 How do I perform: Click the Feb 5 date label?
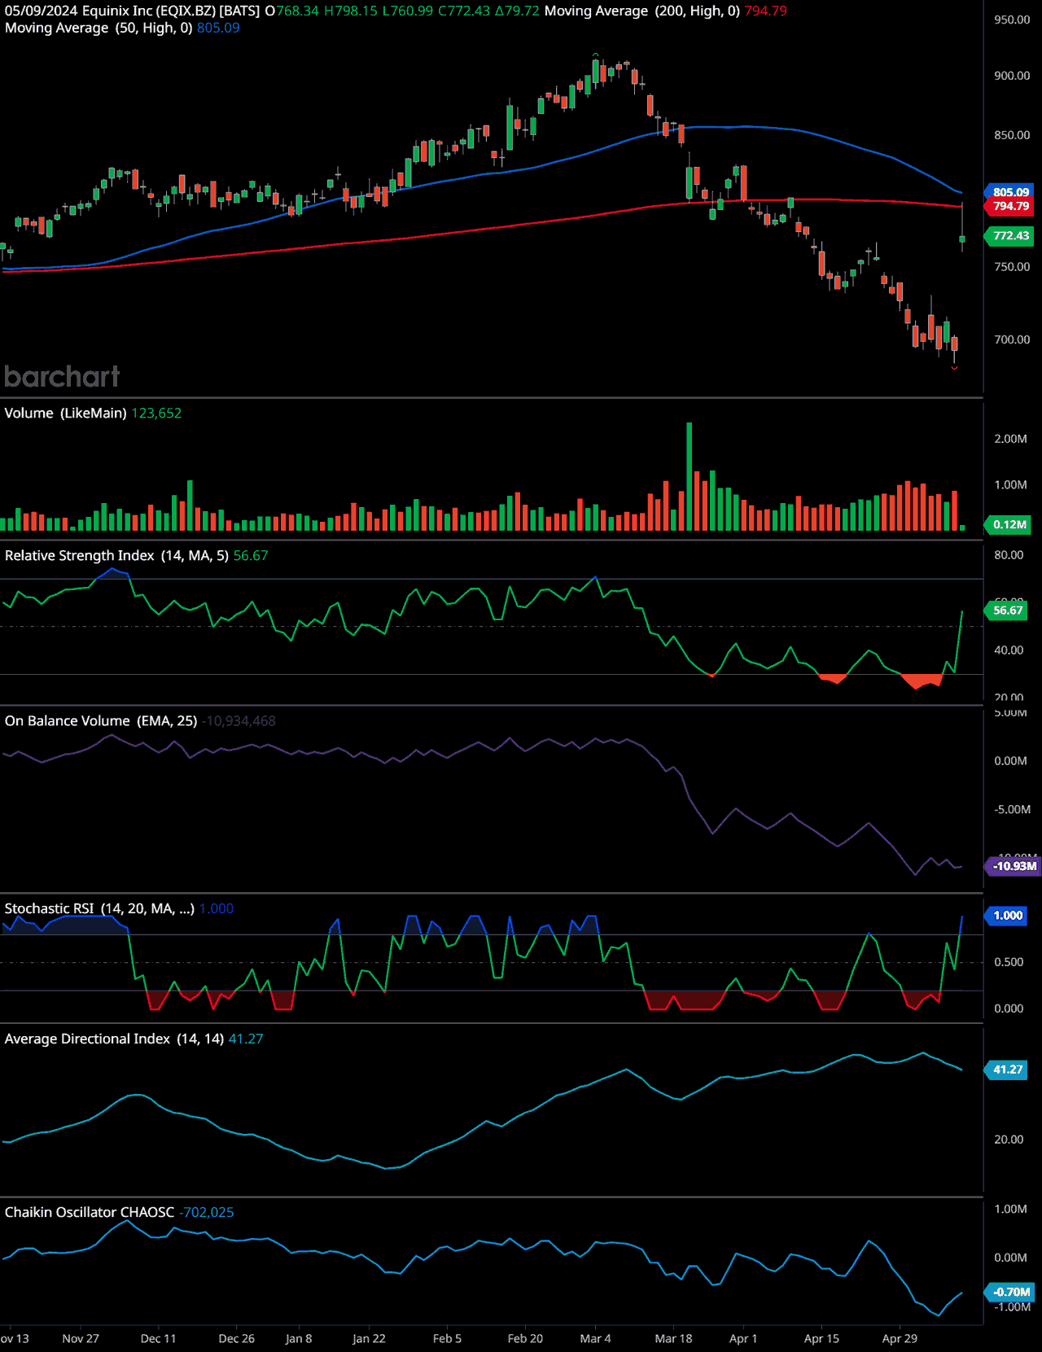pos(447,1339)
